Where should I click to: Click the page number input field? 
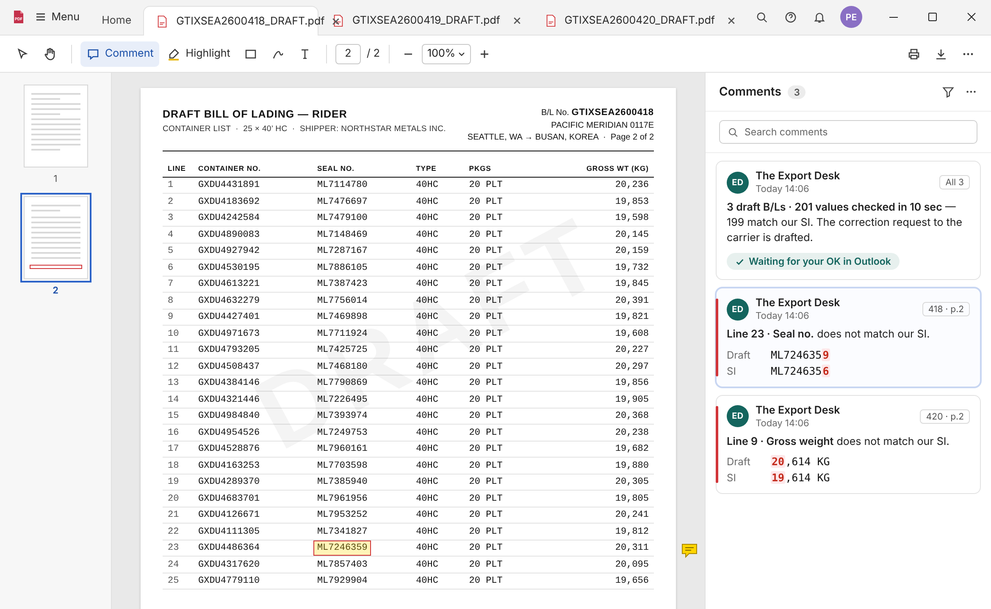point(348,54)
